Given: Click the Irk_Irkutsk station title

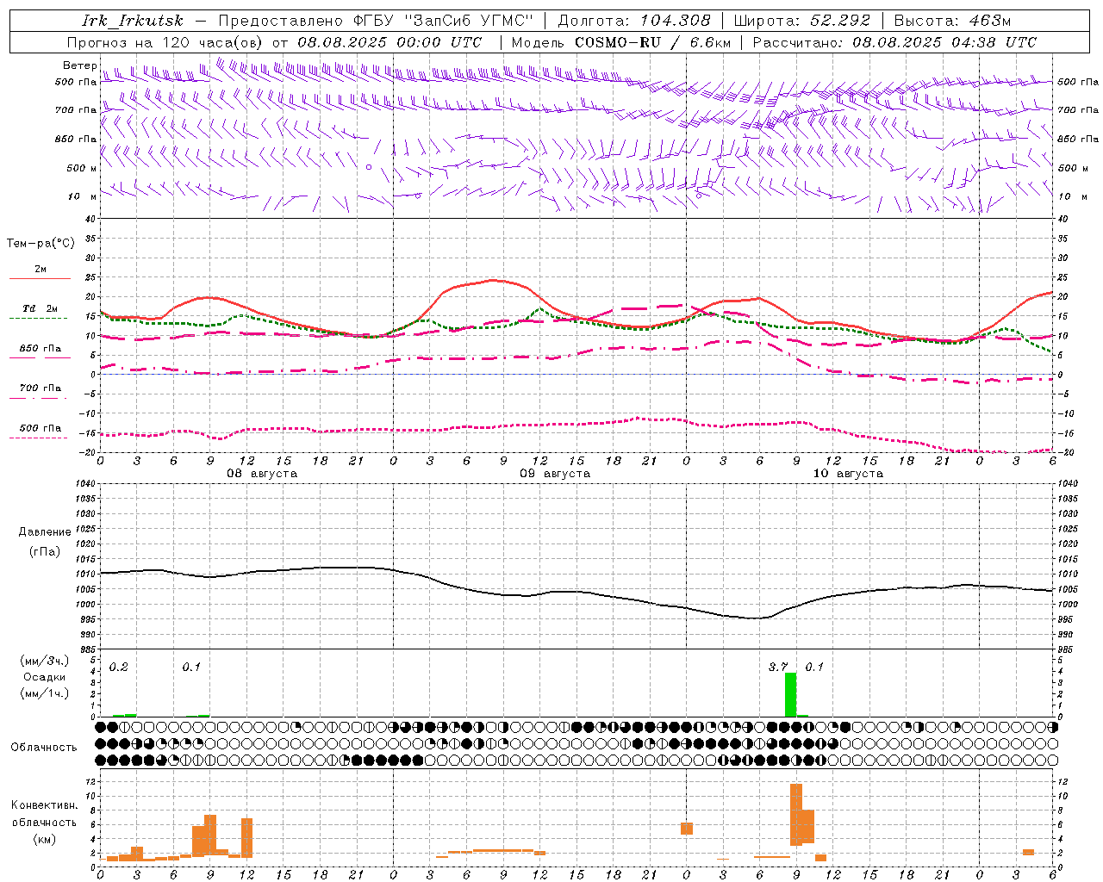Looking at the screenshot, I should coord(133,21).
